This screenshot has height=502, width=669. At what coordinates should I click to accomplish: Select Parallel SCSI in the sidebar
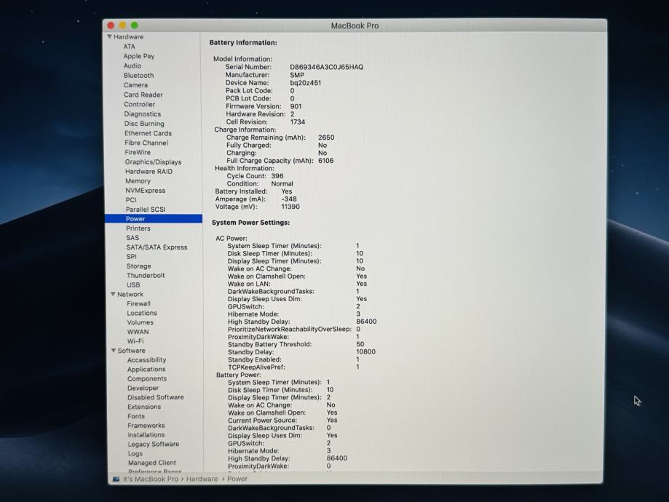tap(146, 210)
